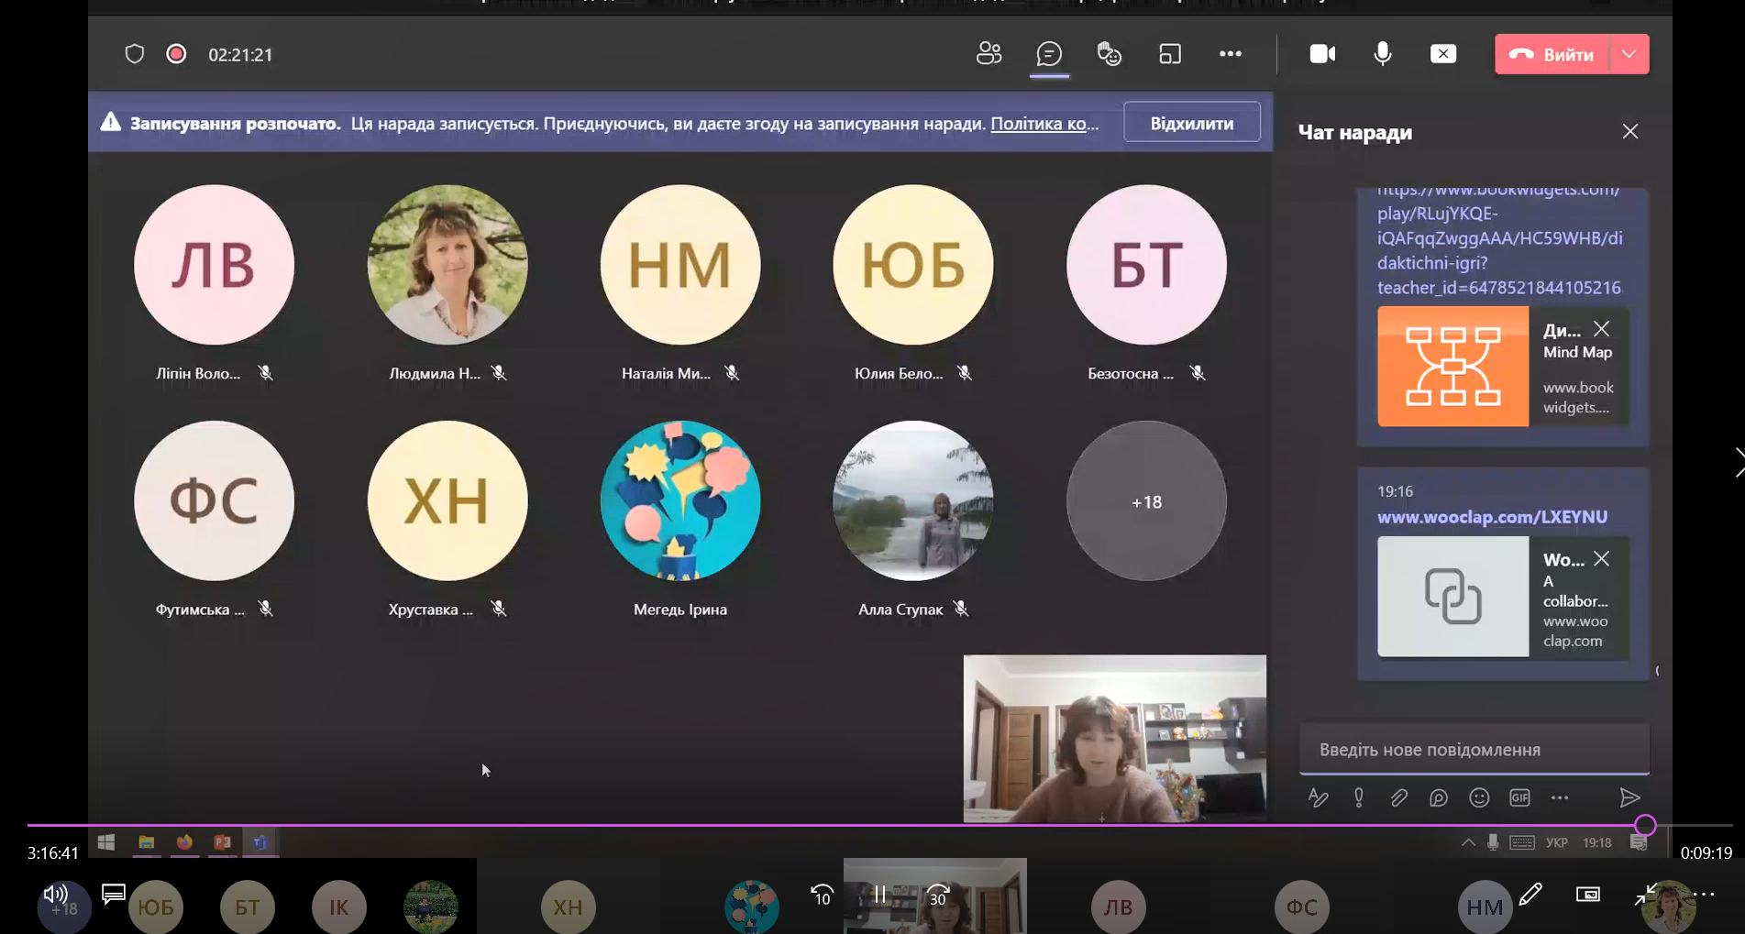Open the reactions icon in meeting toolbar

pos(1110,54)
